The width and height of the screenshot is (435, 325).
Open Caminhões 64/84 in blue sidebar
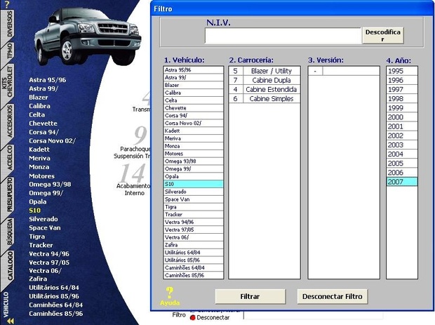coord(55,305)
